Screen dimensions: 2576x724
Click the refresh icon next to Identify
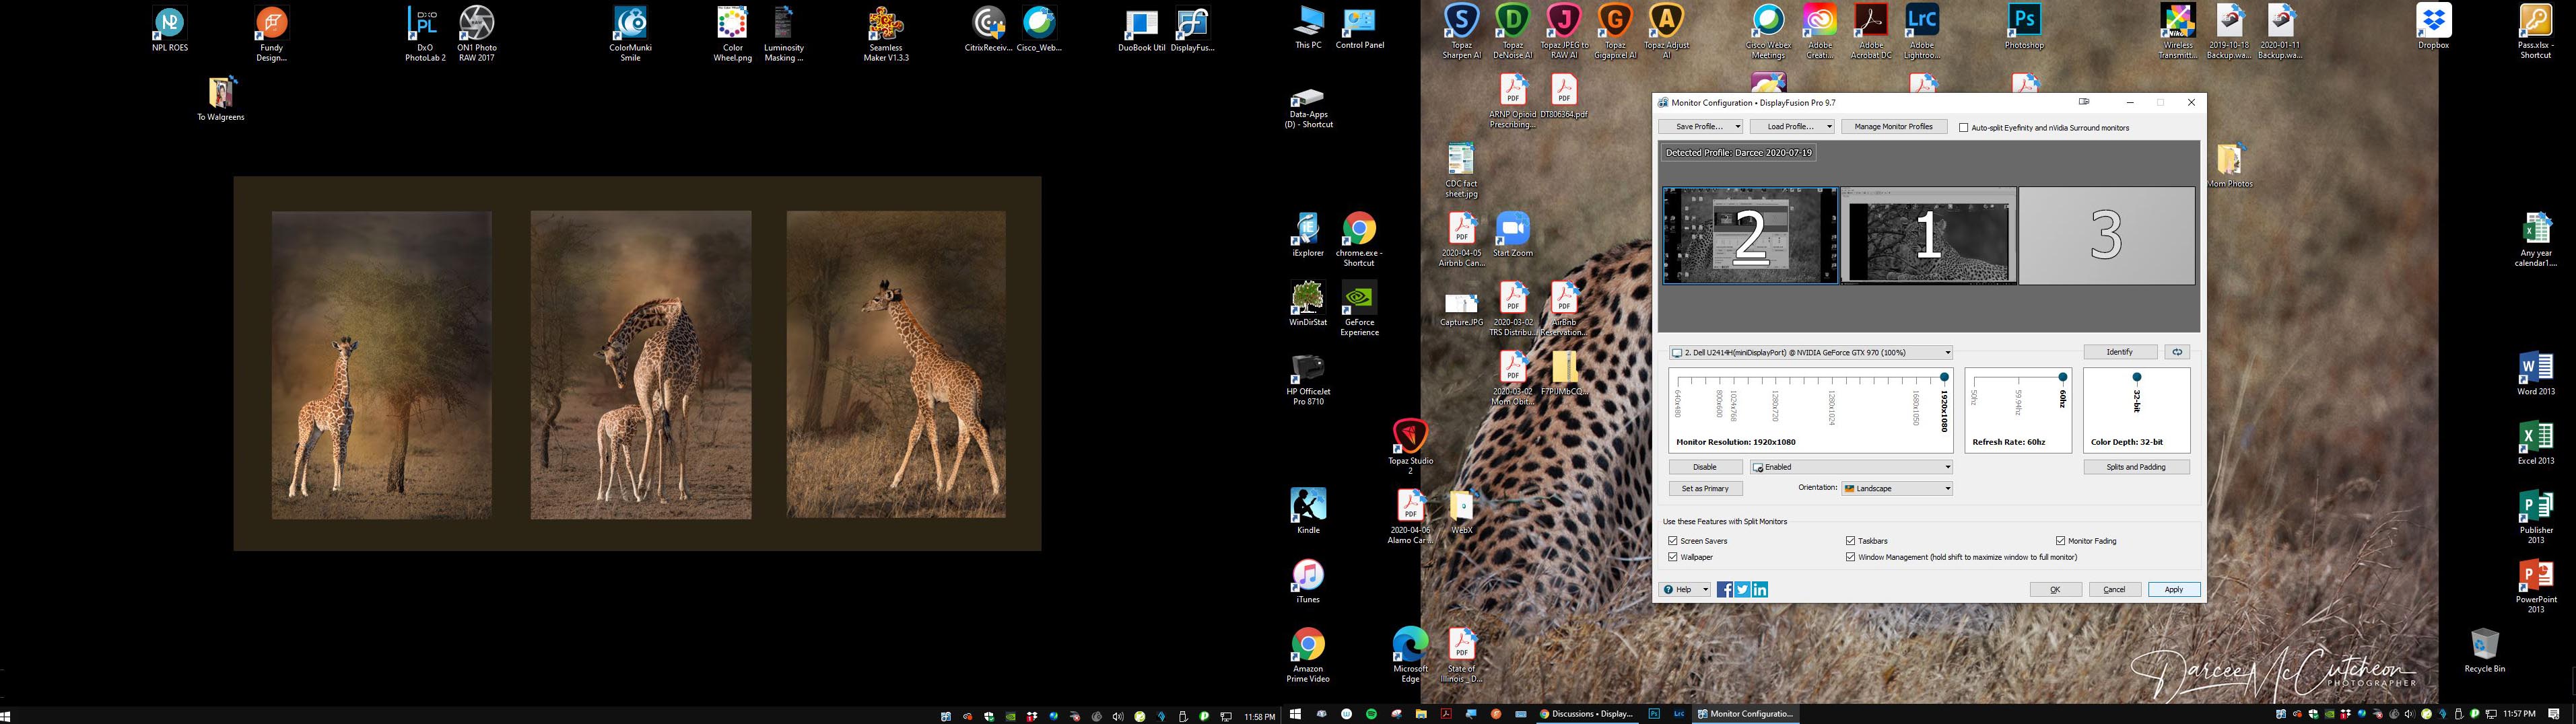point(2177,352)
